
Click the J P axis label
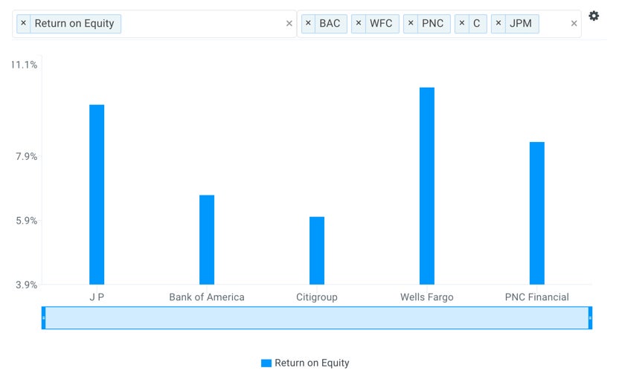click(97, 297)
